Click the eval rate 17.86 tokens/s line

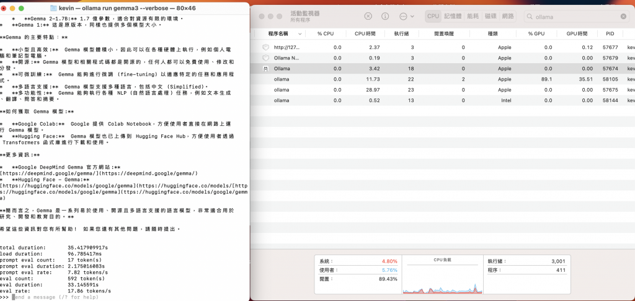pyautogui.click(x=55, y=291)
